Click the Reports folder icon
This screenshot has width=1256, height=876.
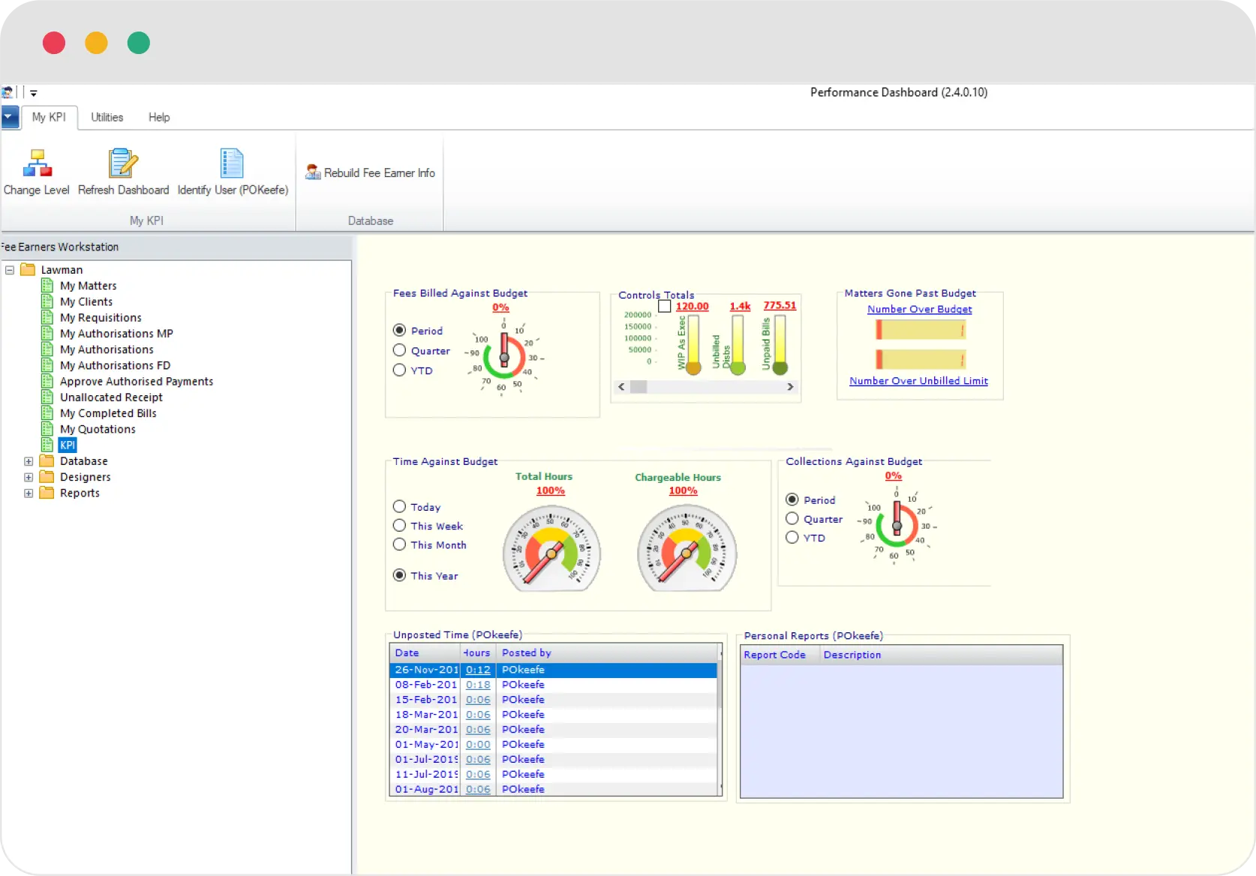pyautogui.click(x=47, y=493)
